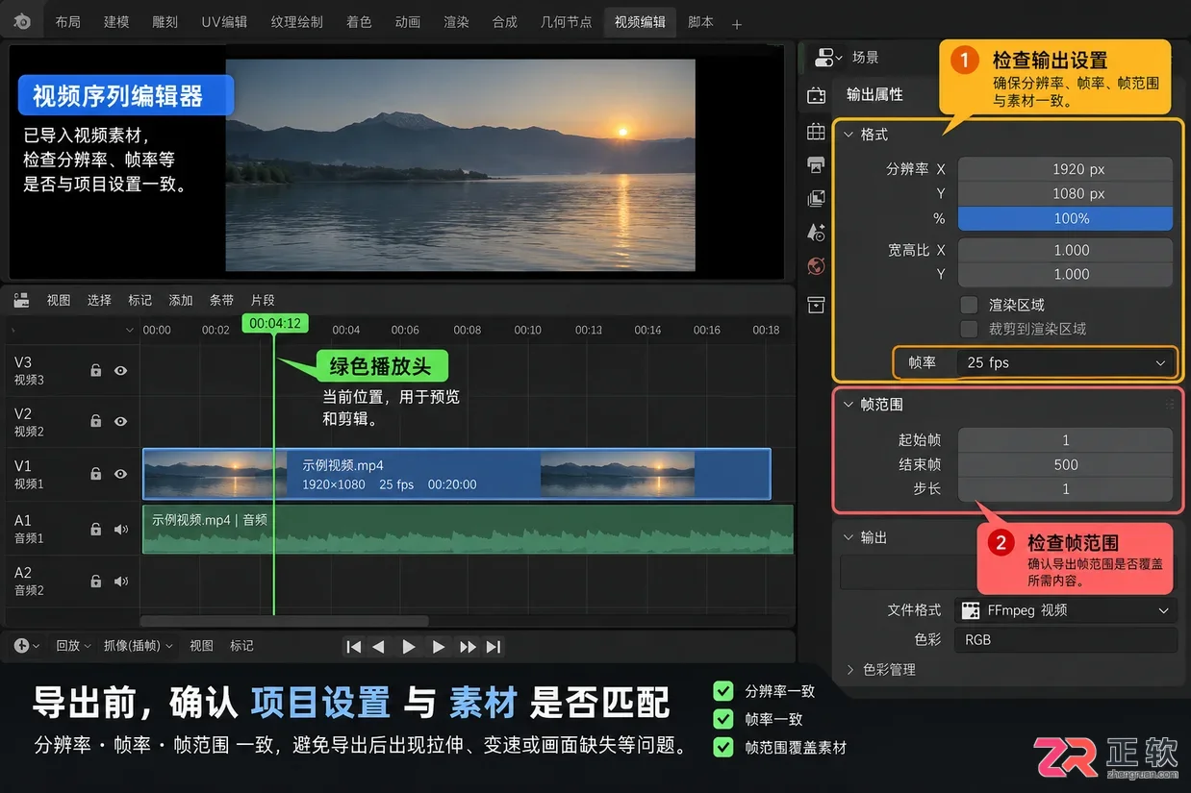
Task: Lock the A2 audio channel
Action: [x=95, y=581]
